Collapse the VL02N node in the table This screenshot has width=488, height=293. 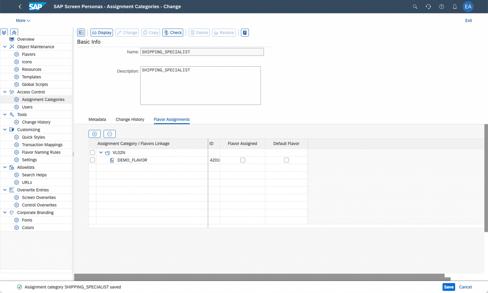tap(101, 152)
